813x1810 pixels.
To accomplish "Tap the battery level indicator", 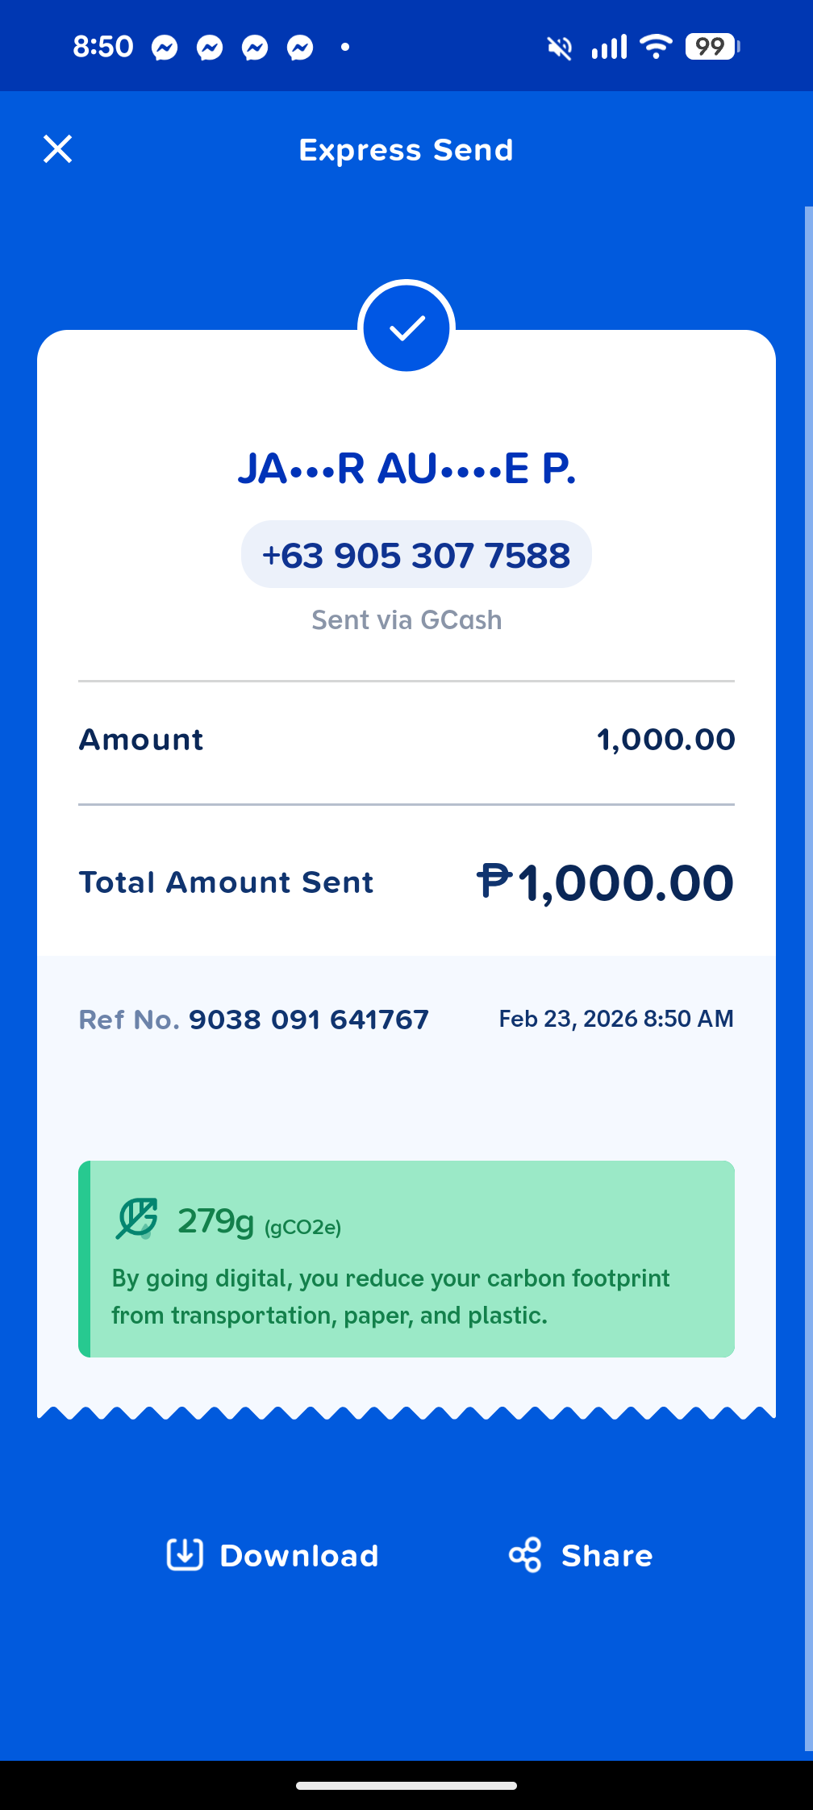I will coord(712,47).
